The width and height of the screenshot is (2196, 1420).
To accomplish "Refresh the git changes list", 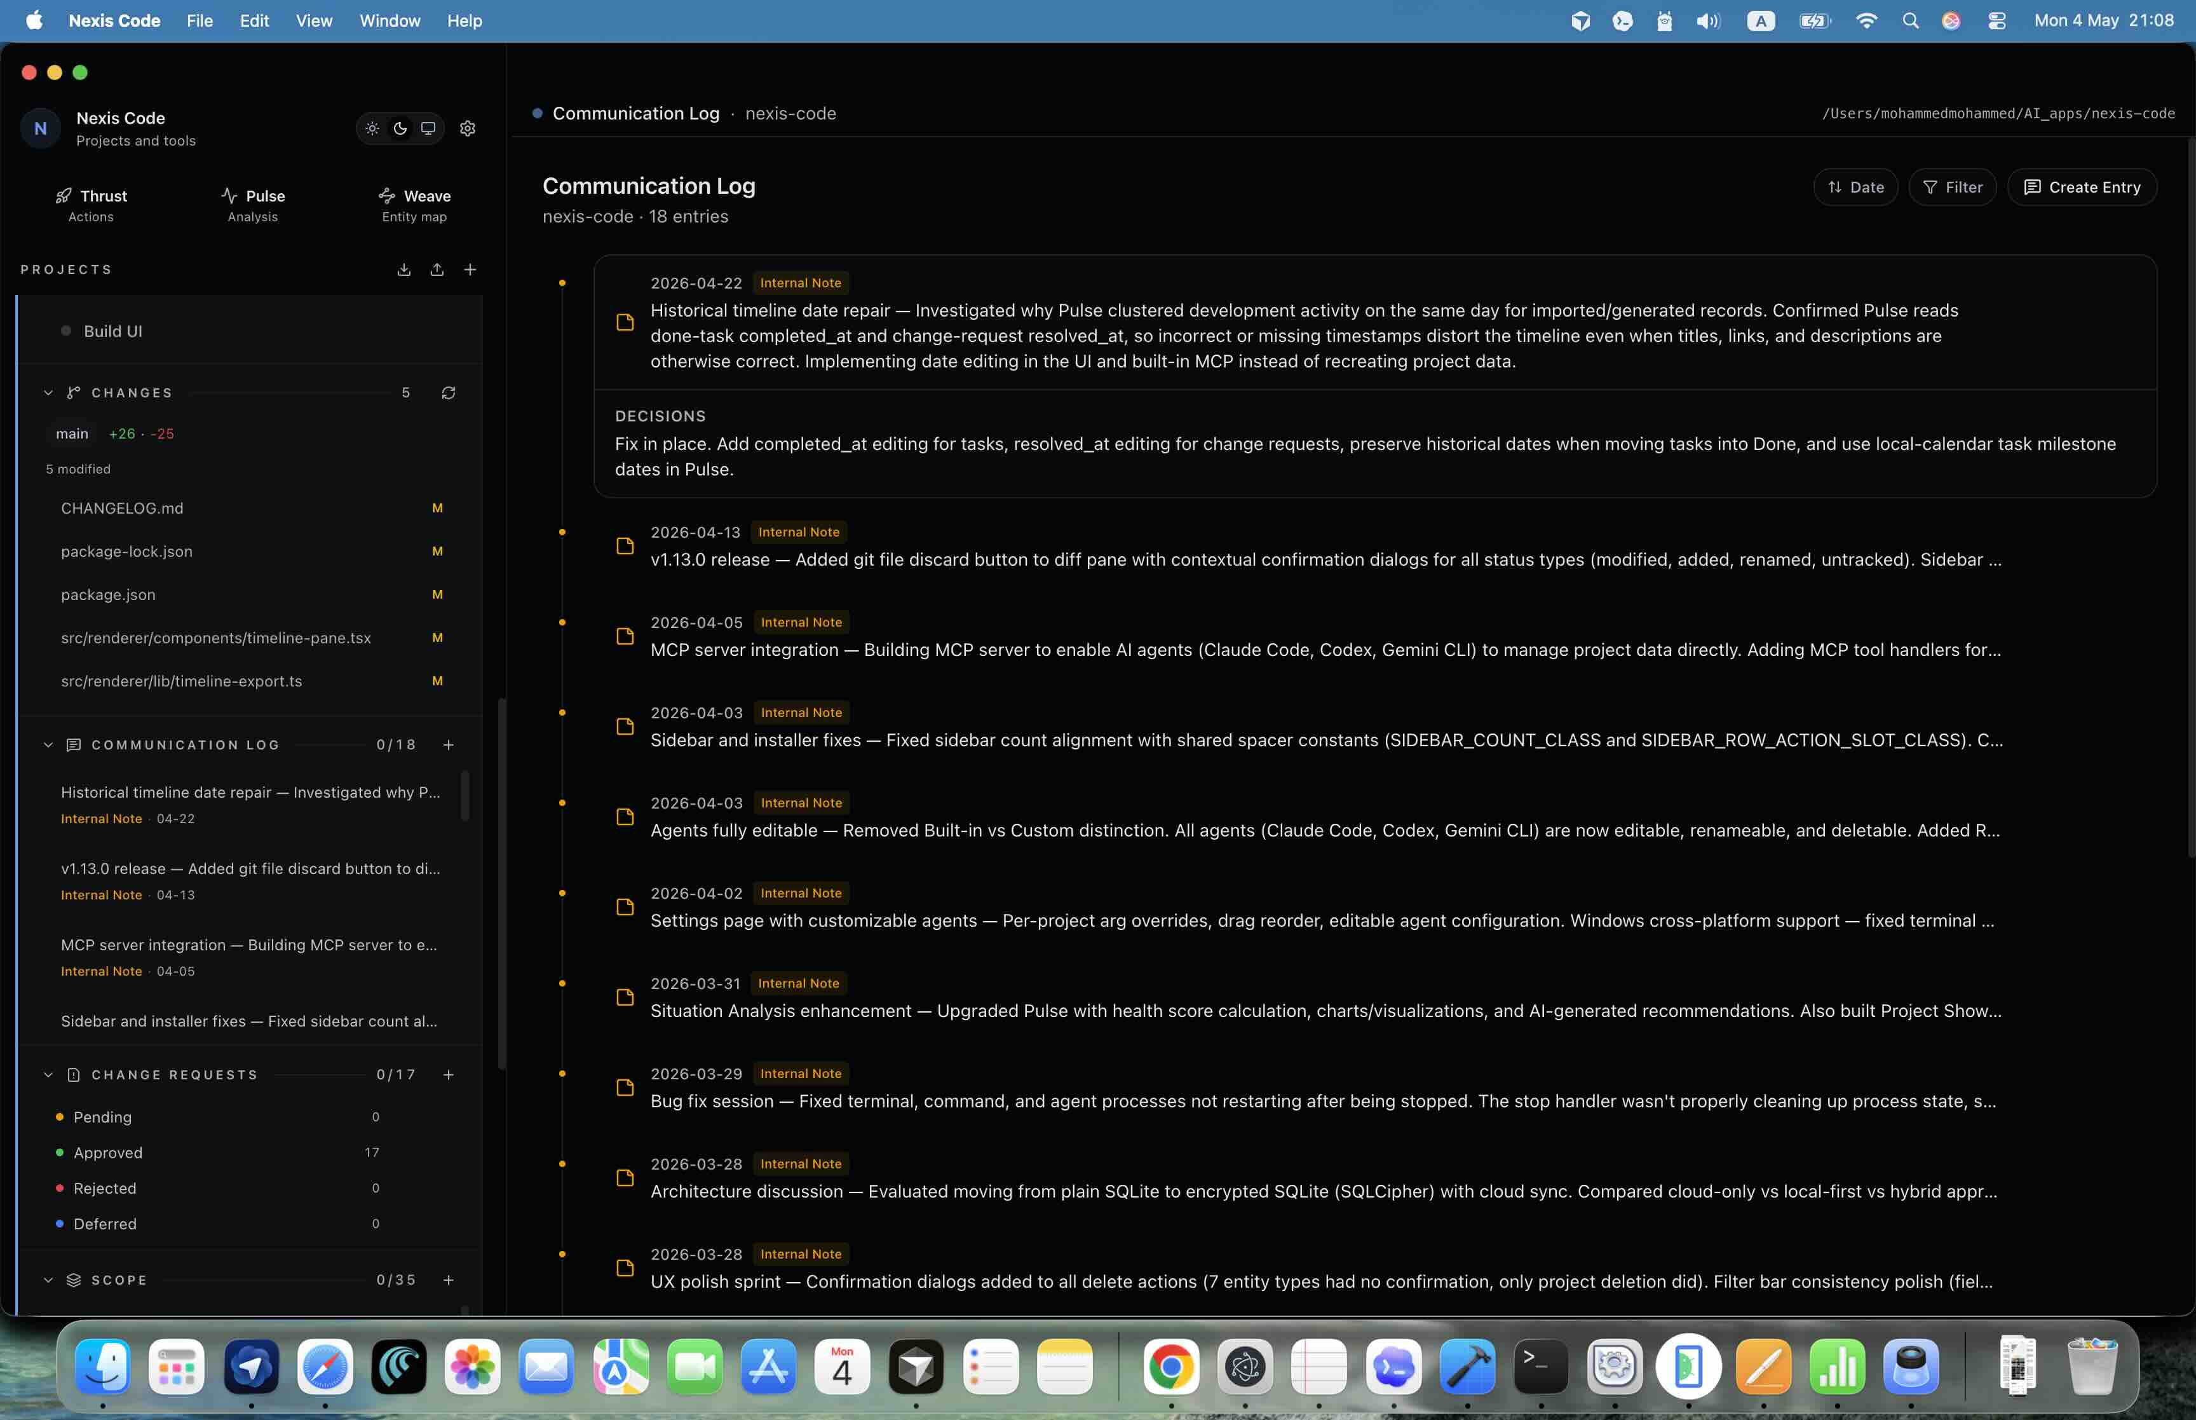I will pyautogui.click(x=449, y=393).
